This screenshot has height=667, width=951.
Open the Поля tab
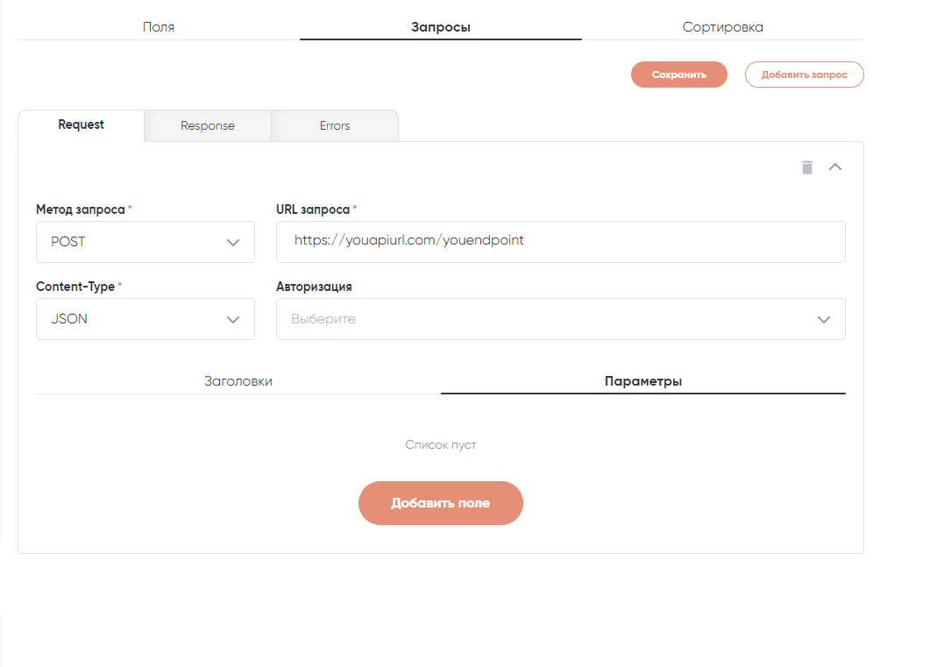pos(158,27)
